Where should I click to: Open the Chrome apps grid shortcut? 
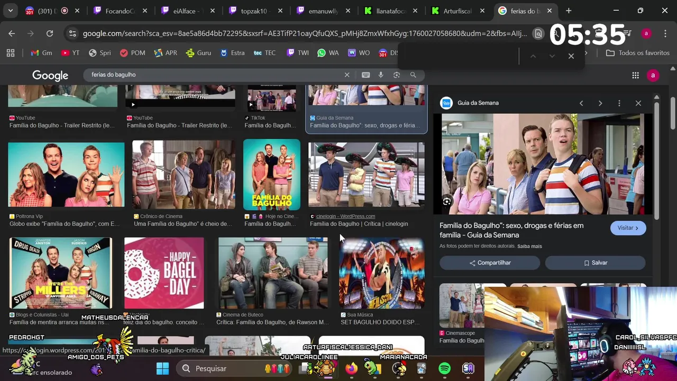(11, 53)
